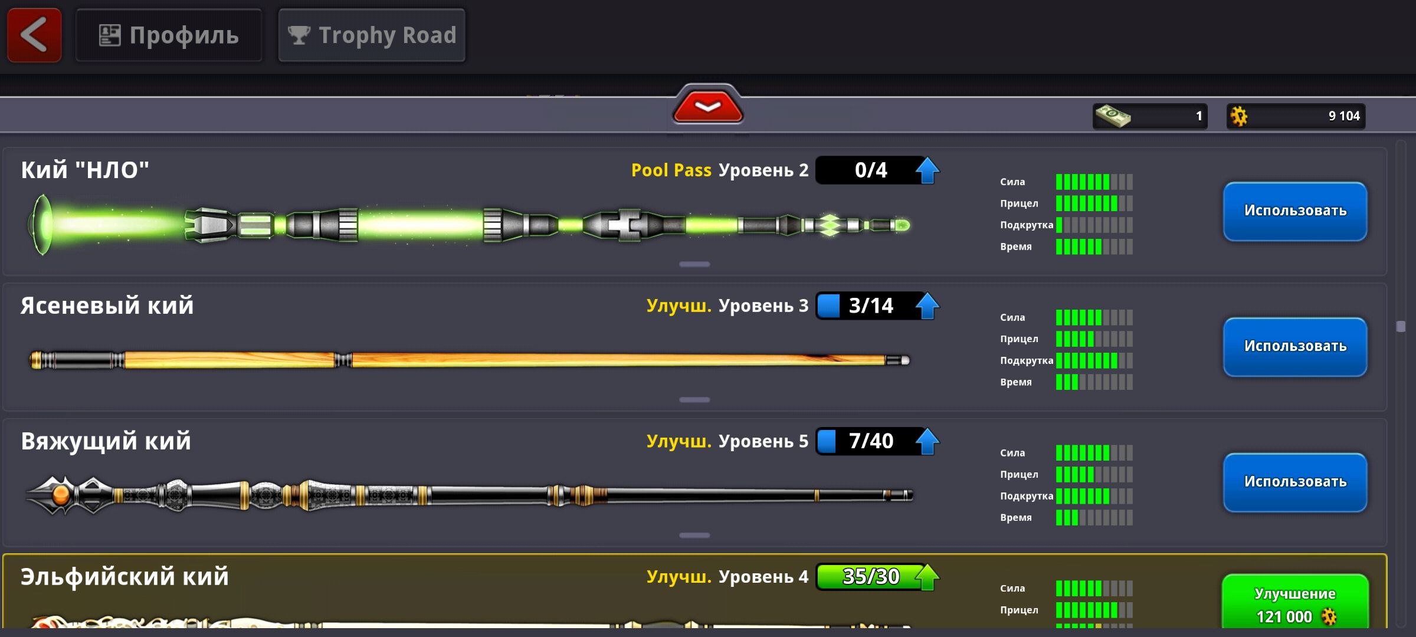Tap the cash balance counter
The height and width of the screenshot is (637, 1416).
pos(1149,116)
